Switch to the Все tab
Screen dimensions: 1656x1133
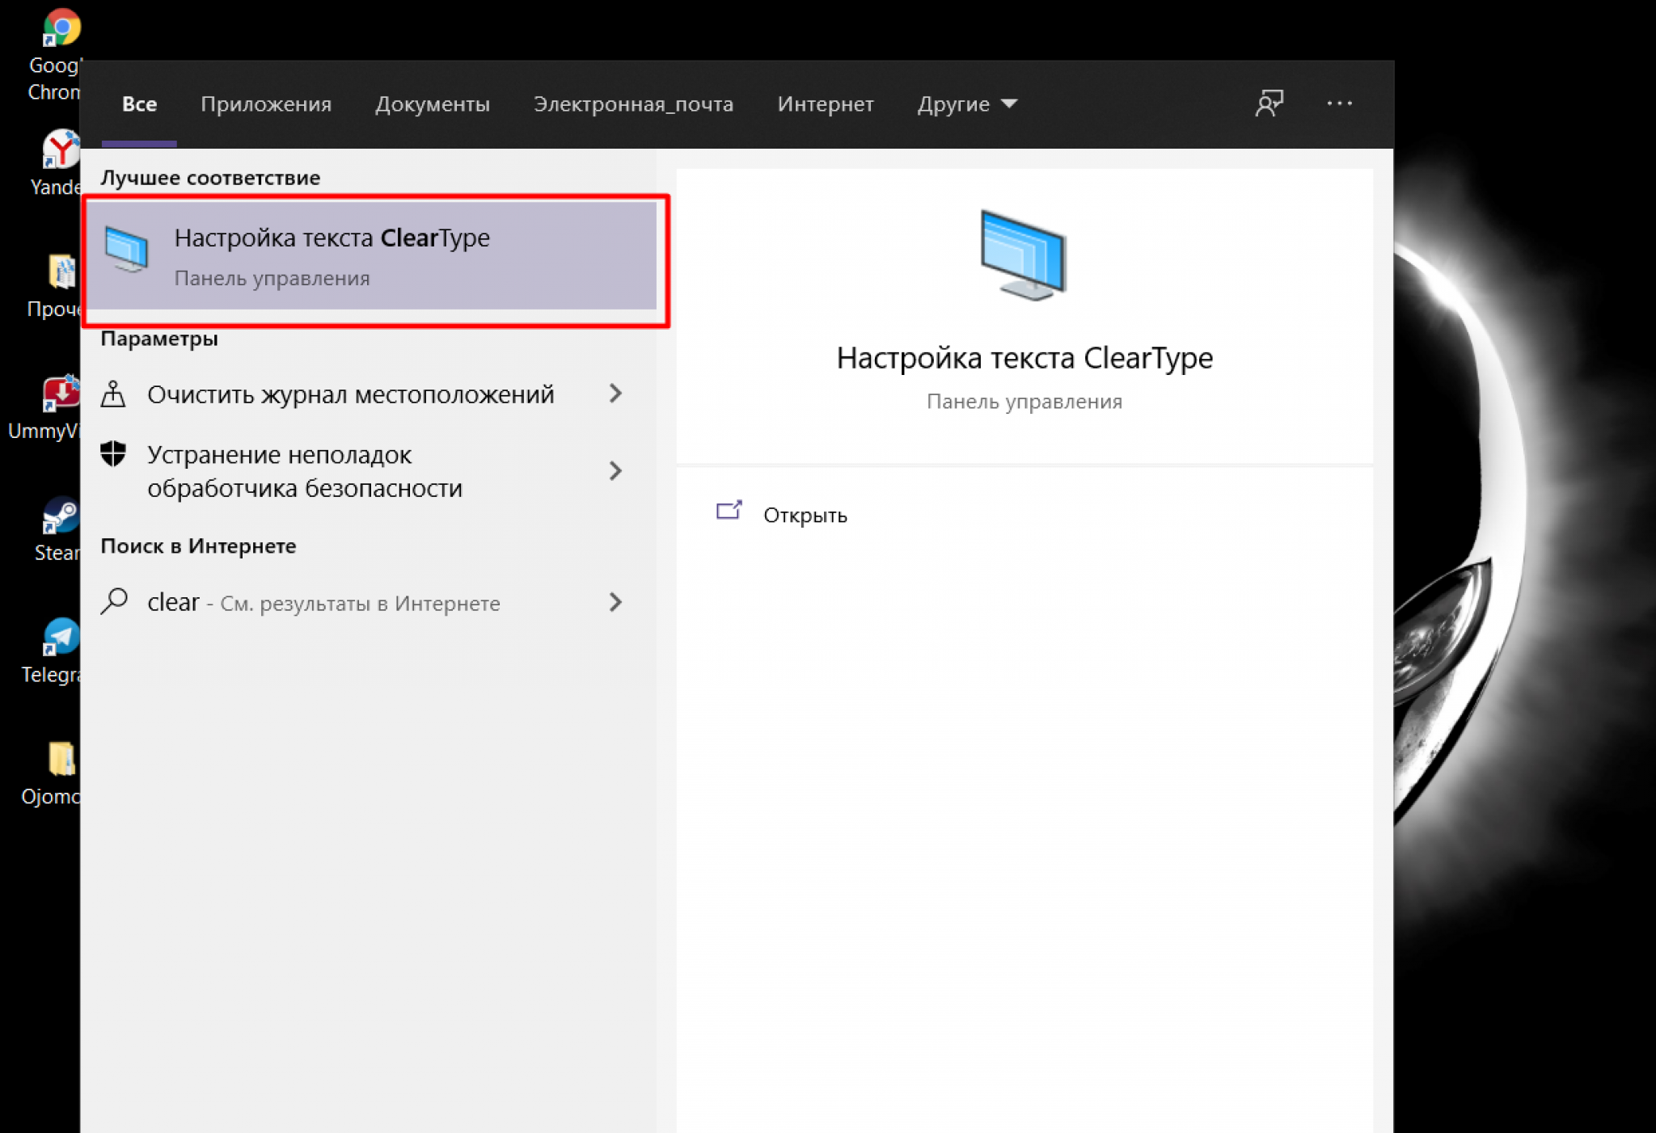pos(139,104)
